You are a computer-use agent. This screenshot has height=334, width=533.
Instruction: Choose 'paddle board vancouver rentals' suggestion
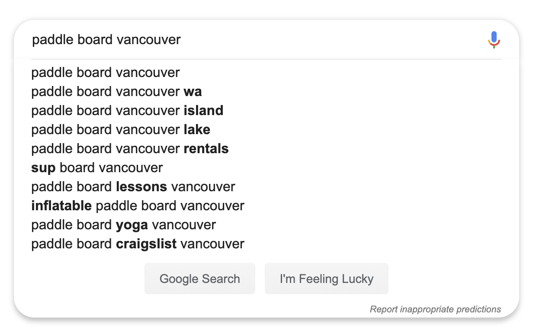pyautogui.click(x=130, y=148)
